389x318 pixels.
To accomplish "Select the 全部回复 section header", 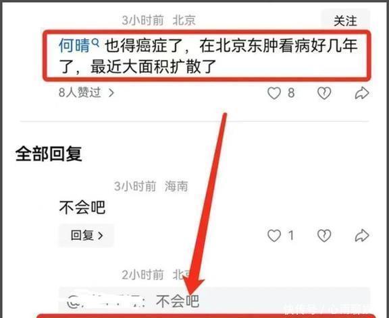I will 49,154.
